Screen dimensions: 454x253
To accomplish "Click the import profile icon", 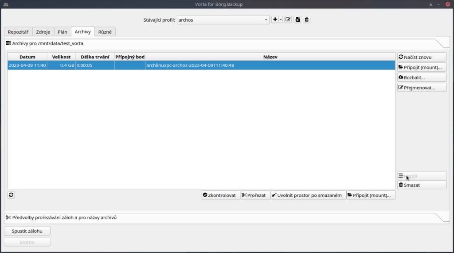I will [297, 20].
